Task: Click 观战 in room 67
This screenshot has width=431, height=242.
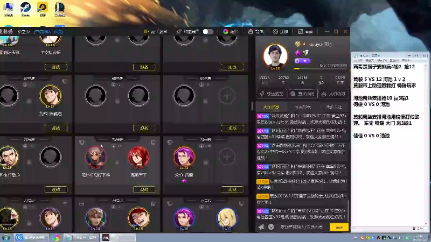Action: (56, 128)
